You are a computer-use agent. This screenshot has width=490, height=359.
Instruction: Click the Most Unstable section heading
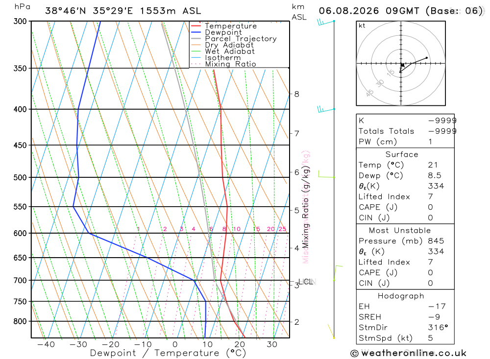pos(400,231)
